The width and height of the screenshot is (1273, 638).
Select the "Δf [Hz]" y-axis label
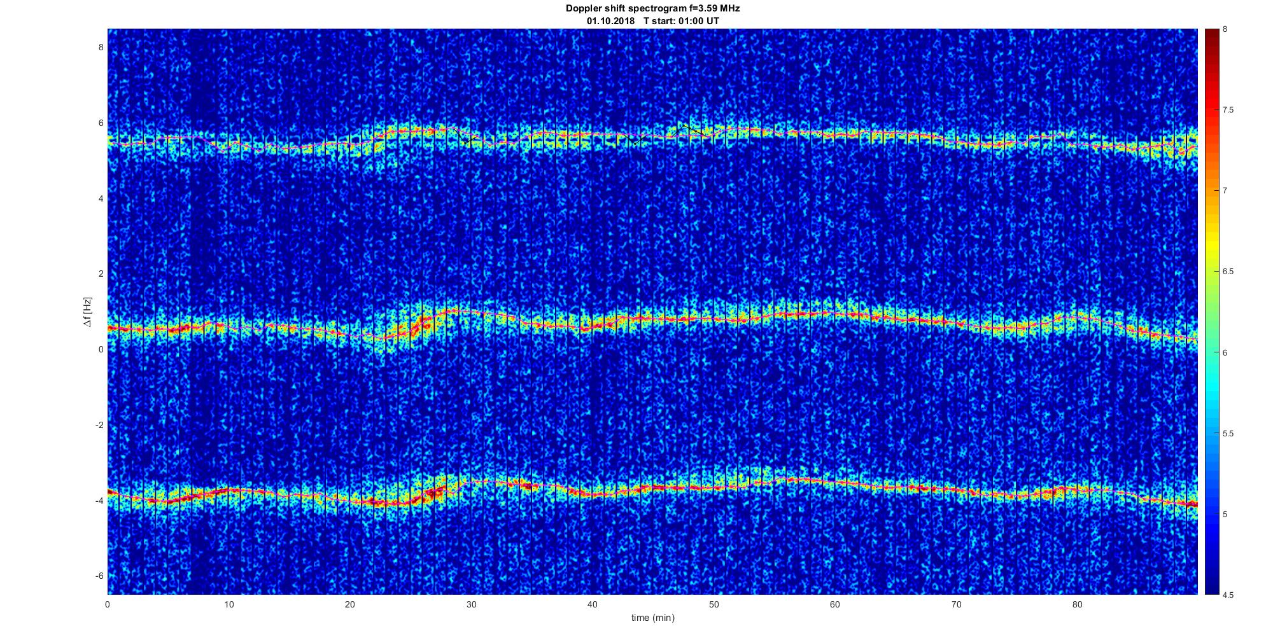click(x=87, y=312)
